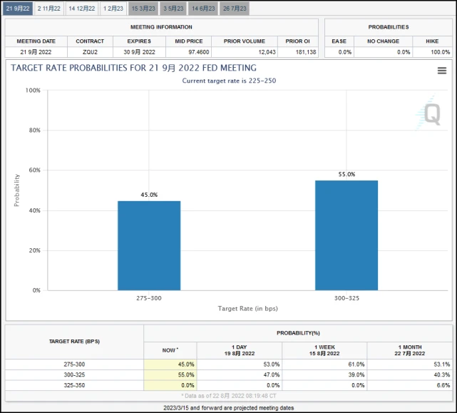457x413 pixels.
Task: Select highlighted NOW cell for 275-300 row
Action: 170,364
